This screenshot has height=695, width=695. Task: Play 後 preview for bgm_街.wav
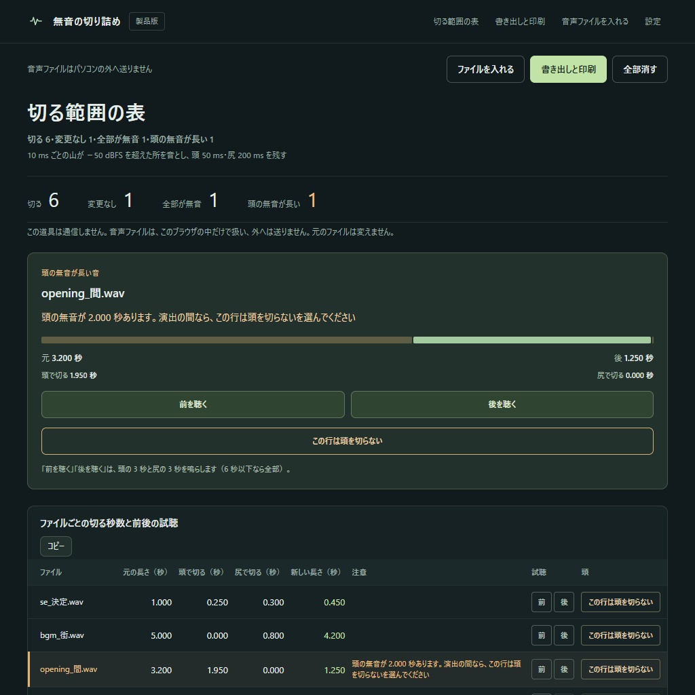pos(564,635)
